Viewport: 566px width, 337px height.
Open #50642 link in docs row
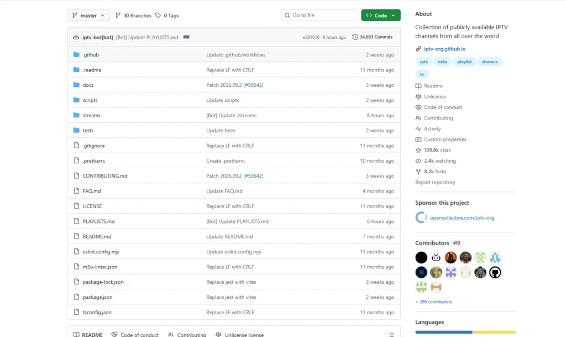(253, 85)
